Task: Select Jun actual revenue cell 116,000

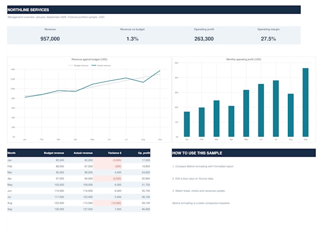Action: pos(88,191)
